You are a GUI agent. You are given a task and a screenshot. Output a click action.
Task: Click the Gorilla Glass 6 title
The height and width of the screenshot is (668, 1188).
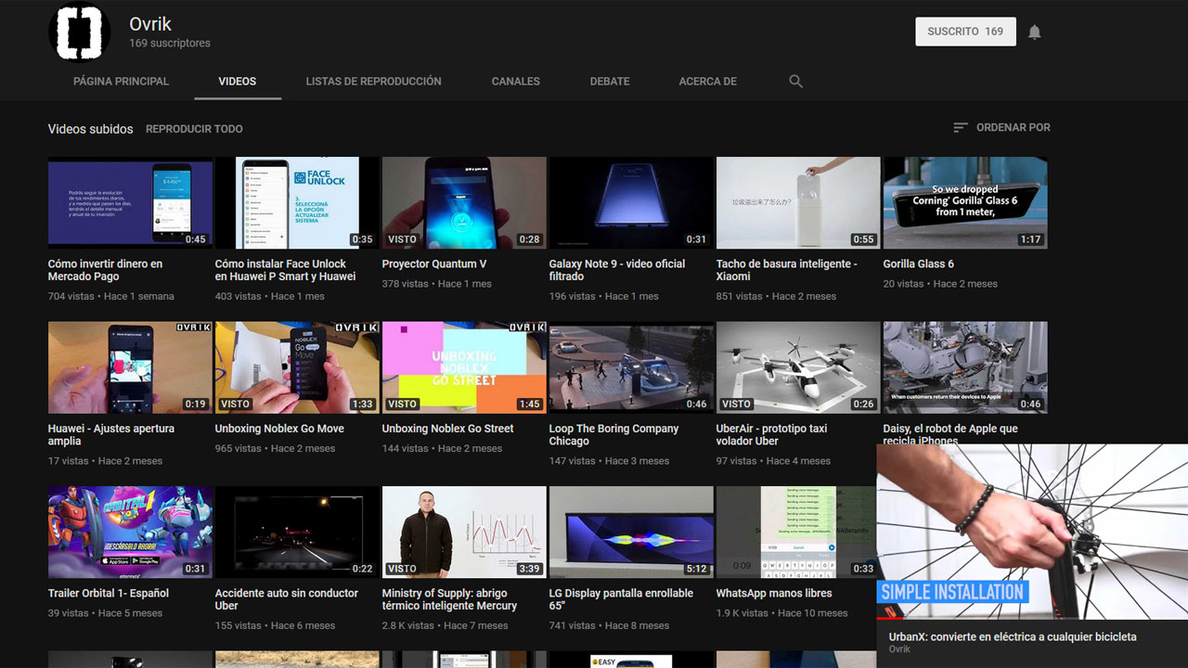(919, 263)
